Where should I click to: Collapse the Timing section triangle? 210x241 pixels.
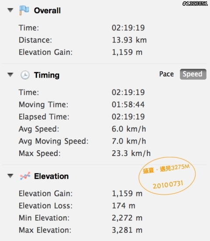[x=10, y=74]
